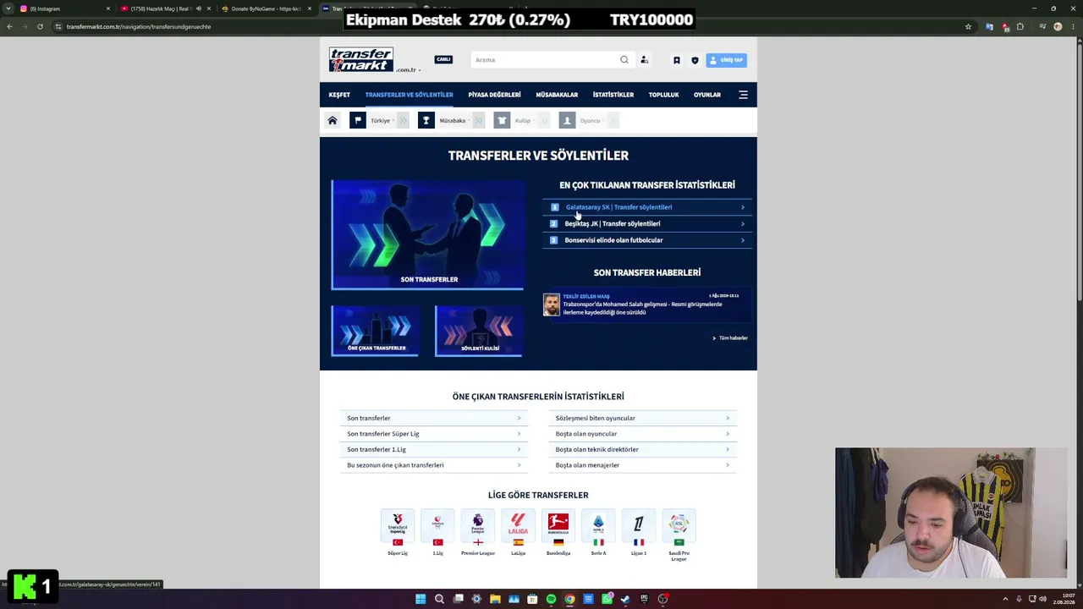Open the hamburger menu in navigation bar
1083x609 pixels.
[x=743, y=95]
